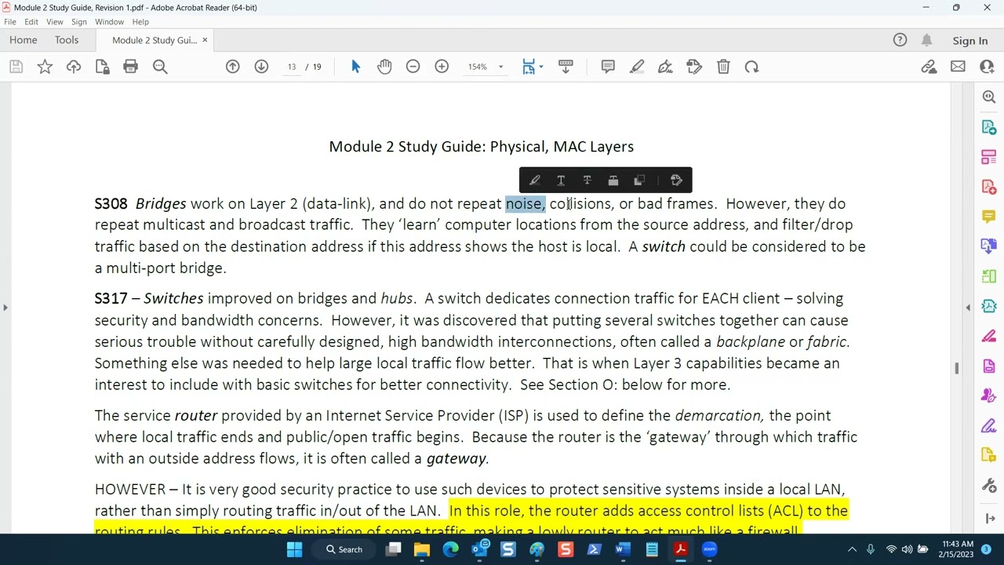Send the file by email
This screenshot has width=1004, height=565.
pyautogui.click(x=958, y=67)
